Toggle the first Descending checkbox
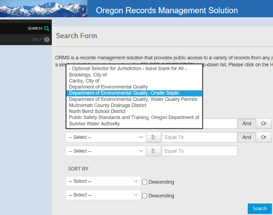Screen dimensions: 273x215 tap(144, 182)
